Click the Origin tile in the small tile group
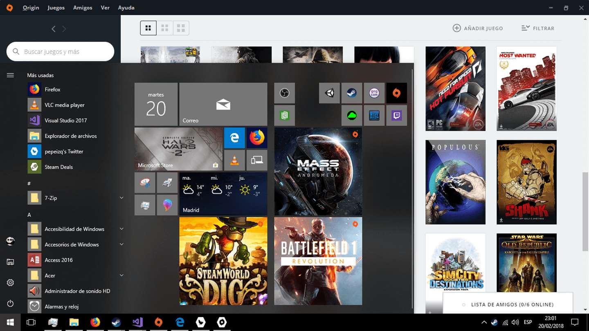This screenshot has width=589, height=331. pos(396,93)
